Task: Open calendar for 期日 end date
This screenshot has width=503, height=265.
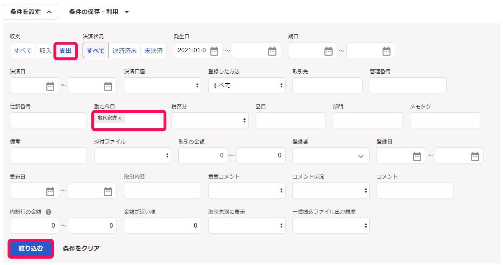Action: point(387,51)
